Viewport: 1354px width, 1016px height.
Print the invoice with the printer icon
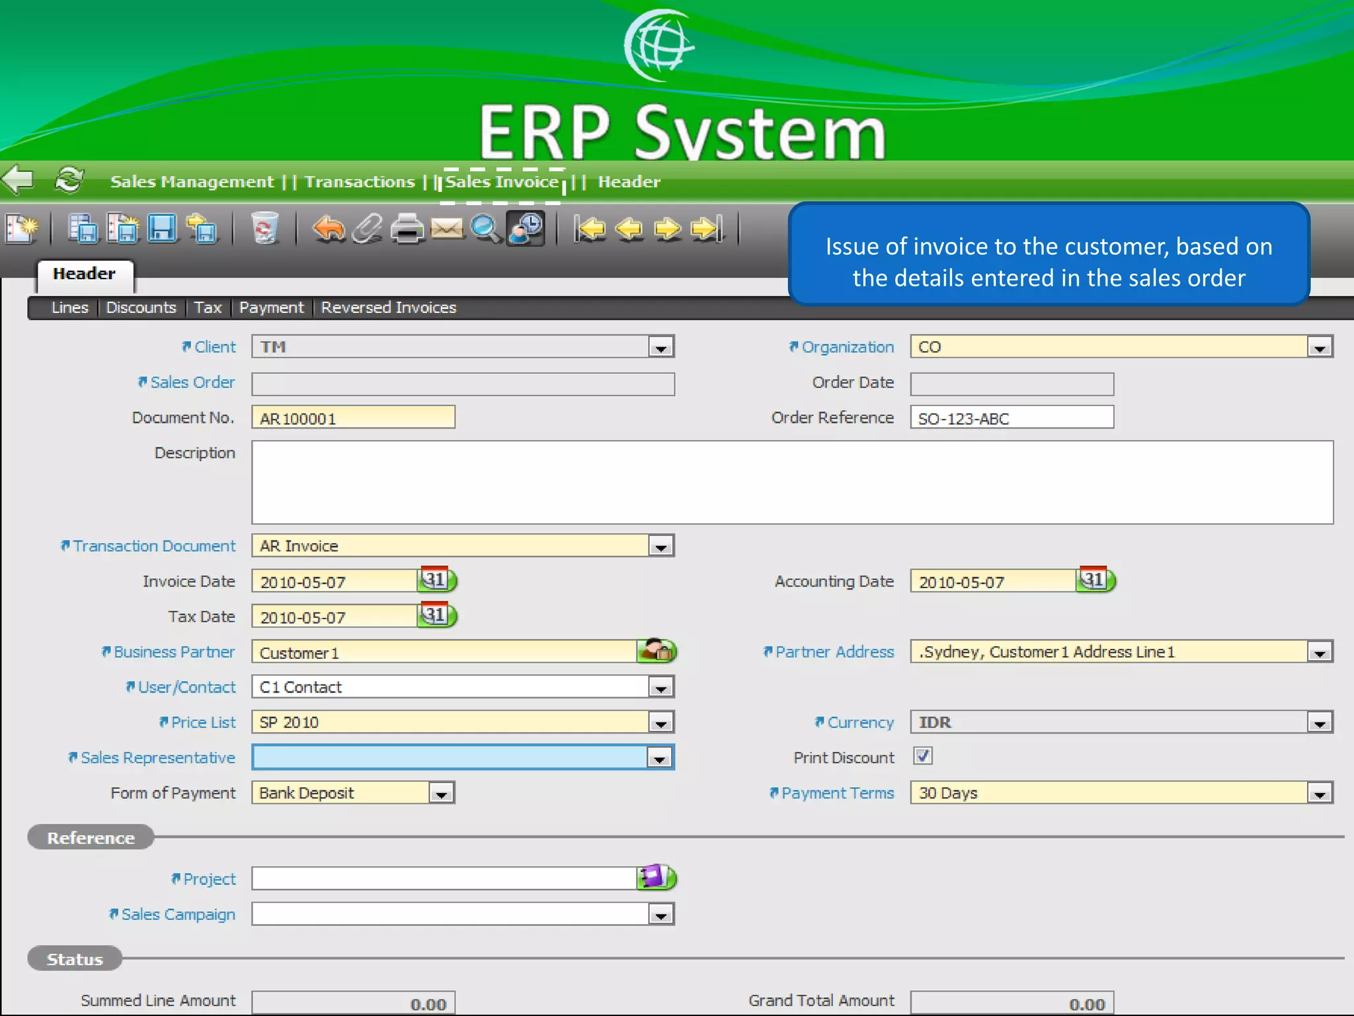pos(407,229)
